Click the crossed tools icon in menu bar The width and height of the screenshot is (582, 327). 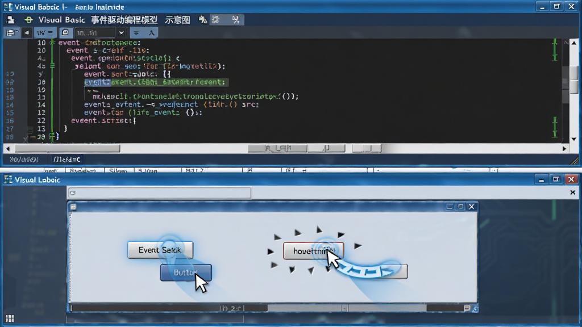pos(236,20)
